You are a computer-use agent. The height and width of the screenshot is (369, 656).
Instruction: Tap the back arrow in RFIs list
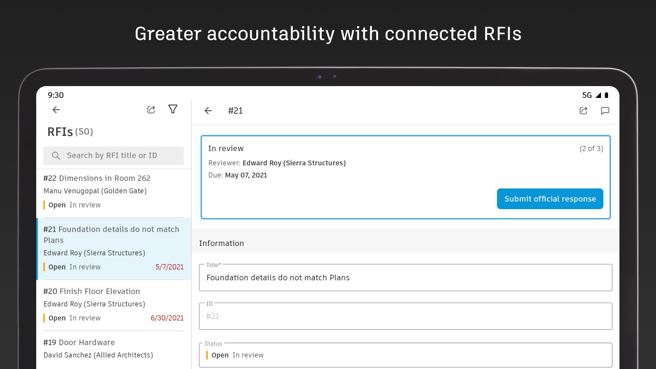coord(56,110)
